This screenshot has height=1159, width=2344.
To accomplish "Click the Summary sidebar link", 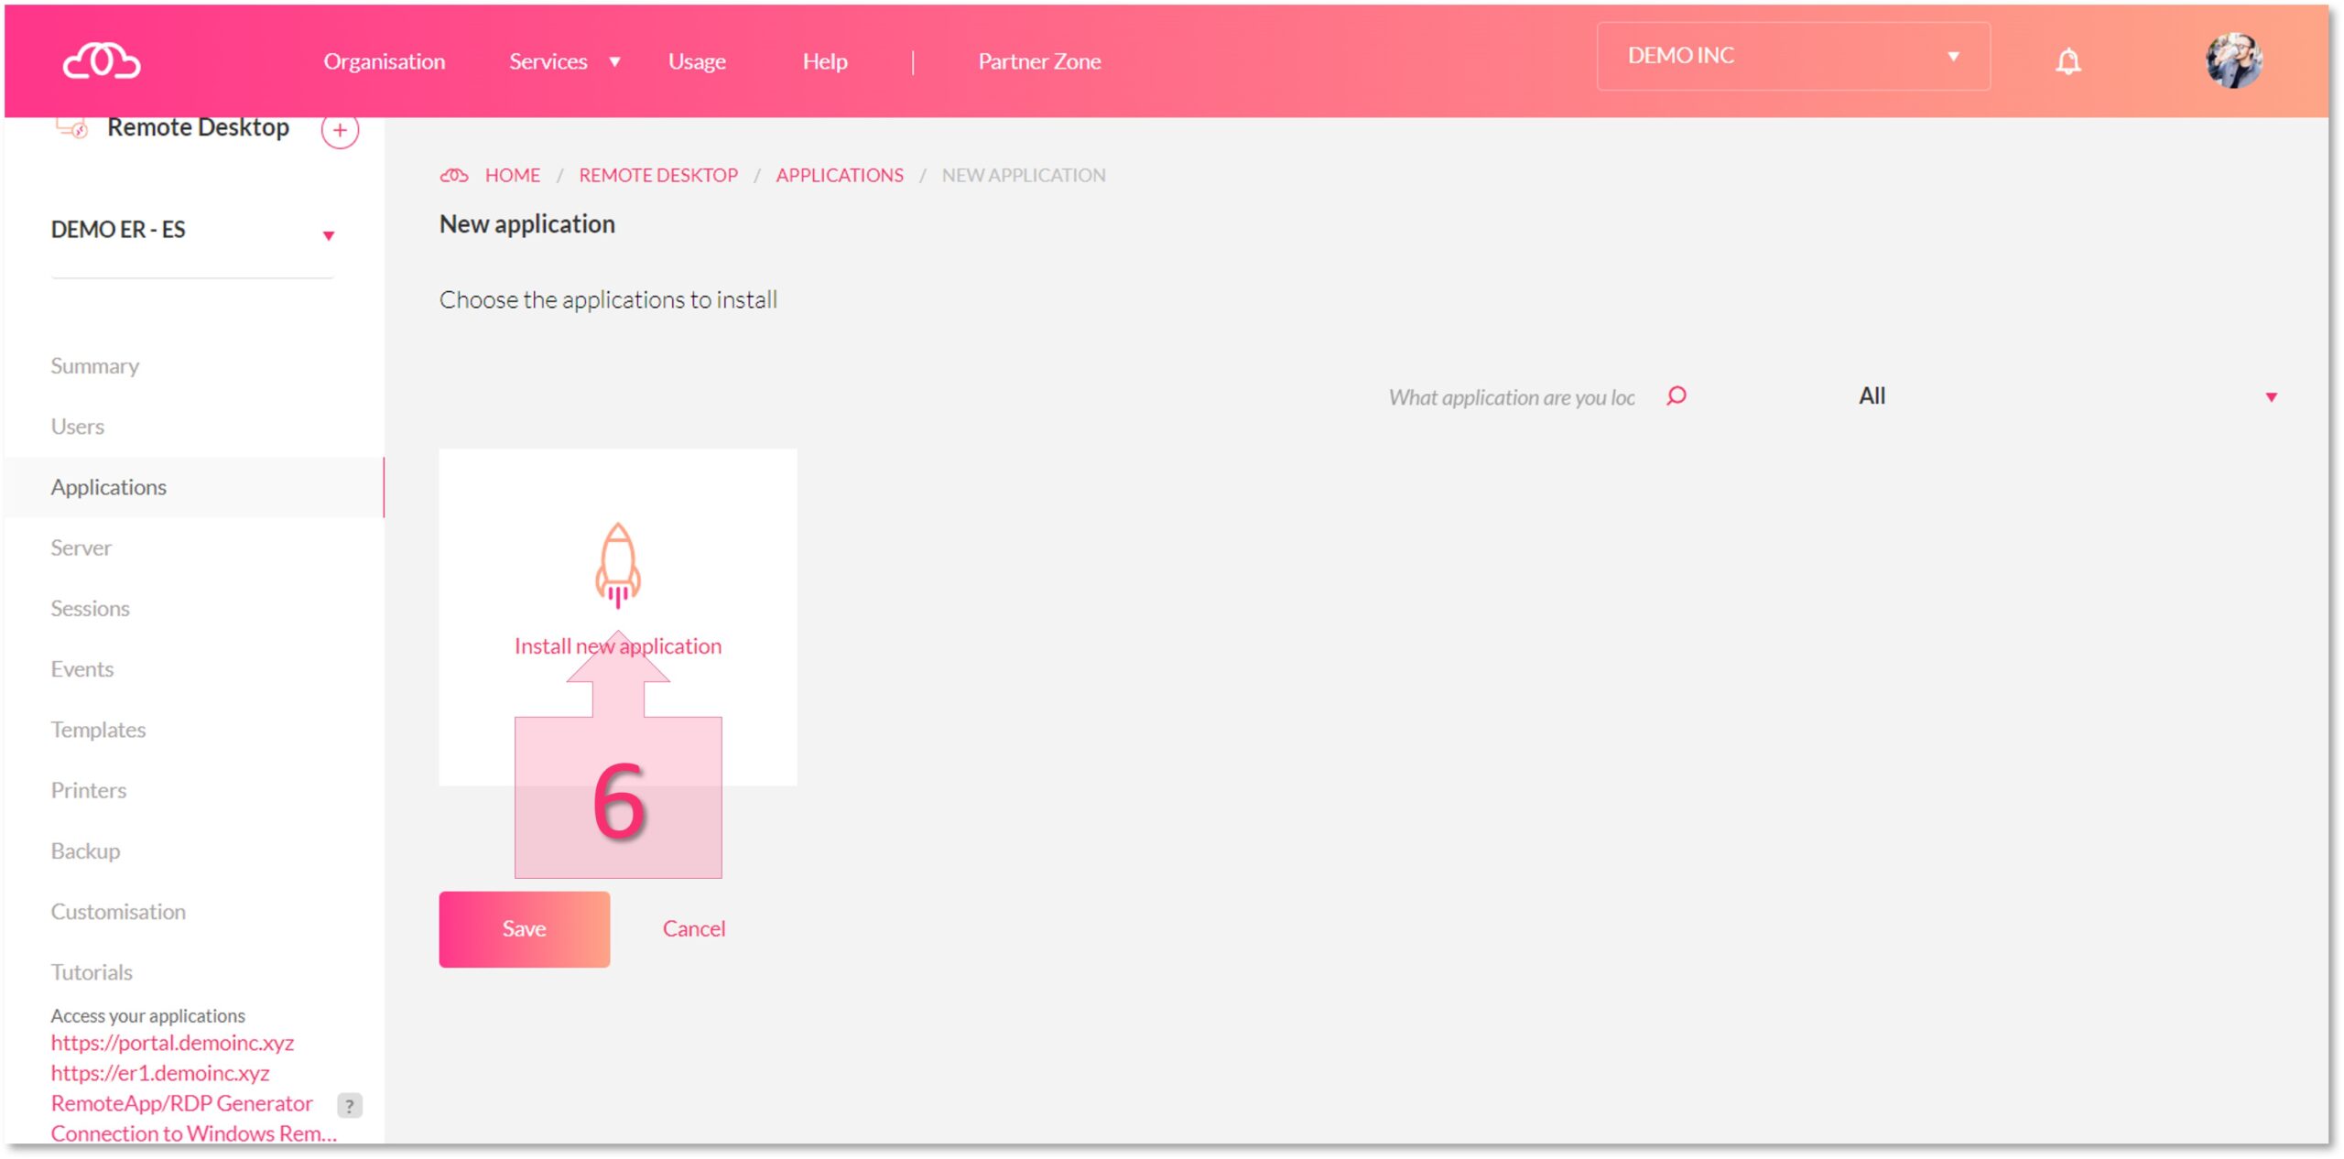I will tap(94, 363).
